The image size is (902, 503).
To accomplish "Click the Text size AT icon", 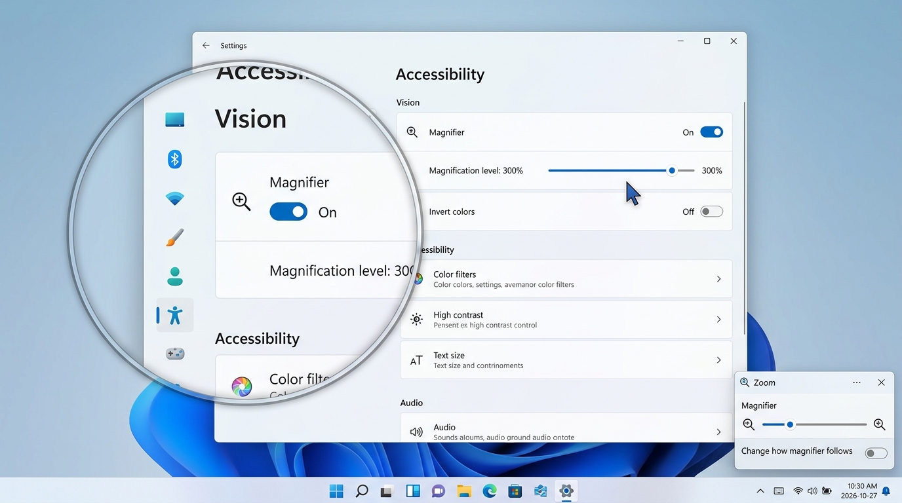I will point(416,360).
